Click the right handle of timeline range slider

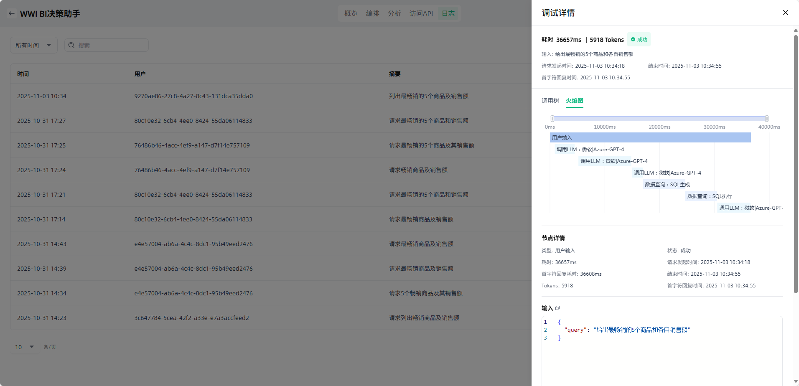[766, 119]
